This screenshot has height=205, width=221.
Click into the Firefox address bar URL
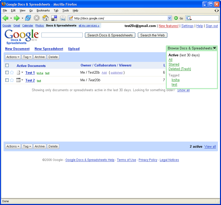coord(120,18)
